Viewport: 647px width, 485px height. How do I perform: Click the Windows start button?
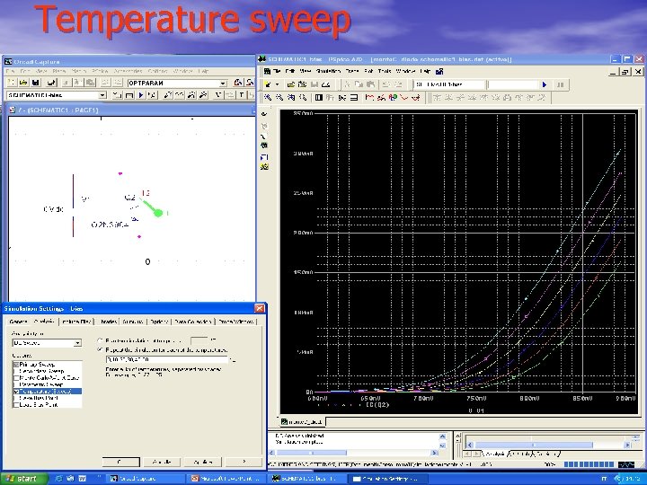[x=23, y=479]
